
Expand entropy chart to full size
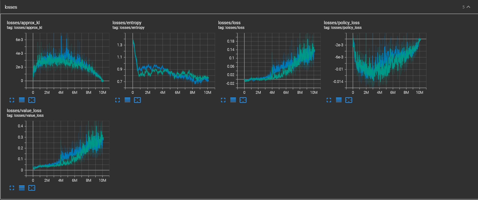click(x=117, y=100)
